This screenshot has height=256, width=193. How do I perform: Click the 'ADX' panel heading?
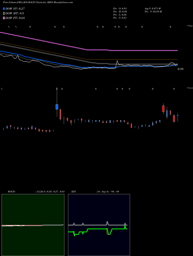click(x=73, y=192)
